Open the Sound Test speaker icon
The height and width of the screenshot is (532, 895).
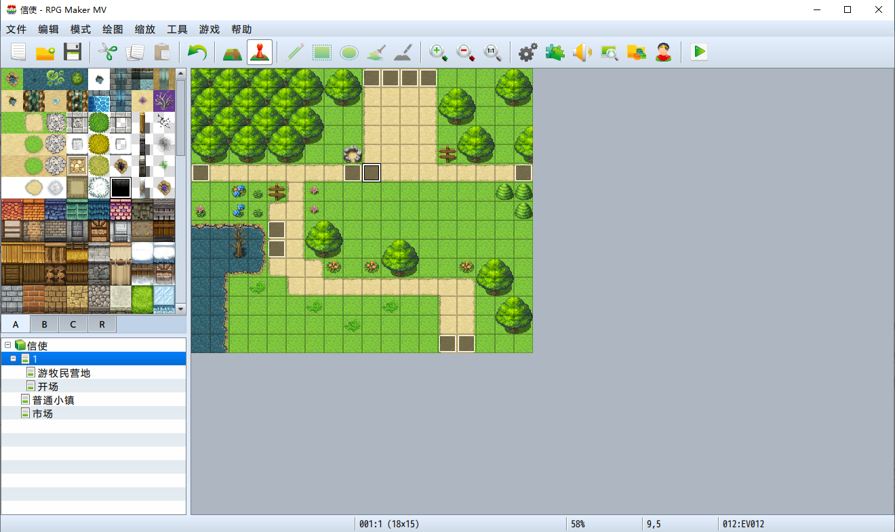click(582, 52)
